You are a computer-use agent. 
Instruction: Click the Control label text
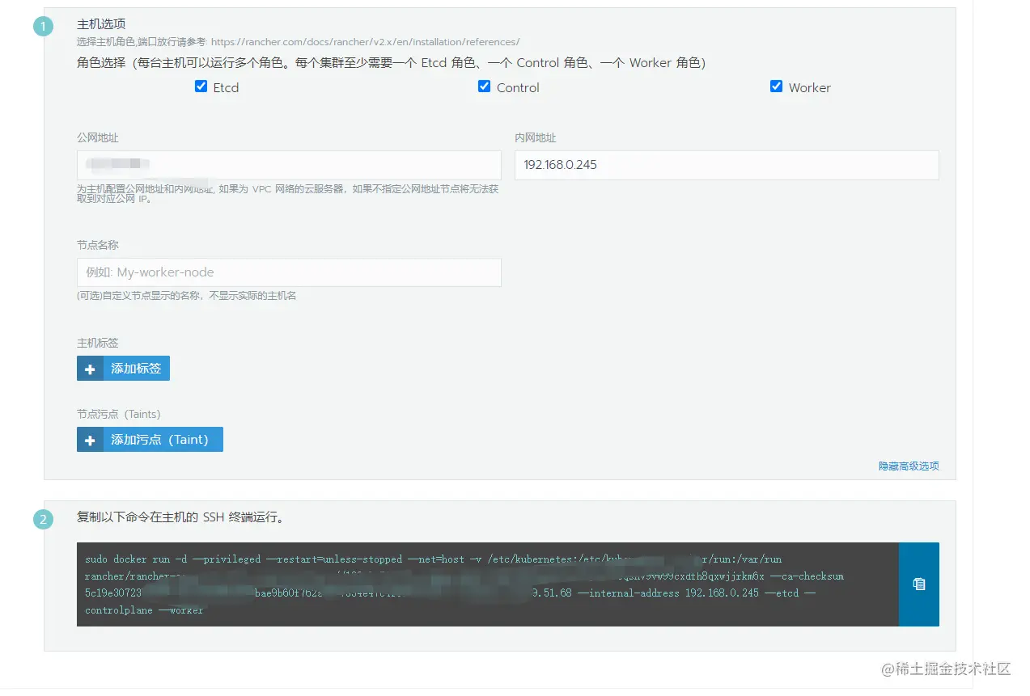(518, 88)
